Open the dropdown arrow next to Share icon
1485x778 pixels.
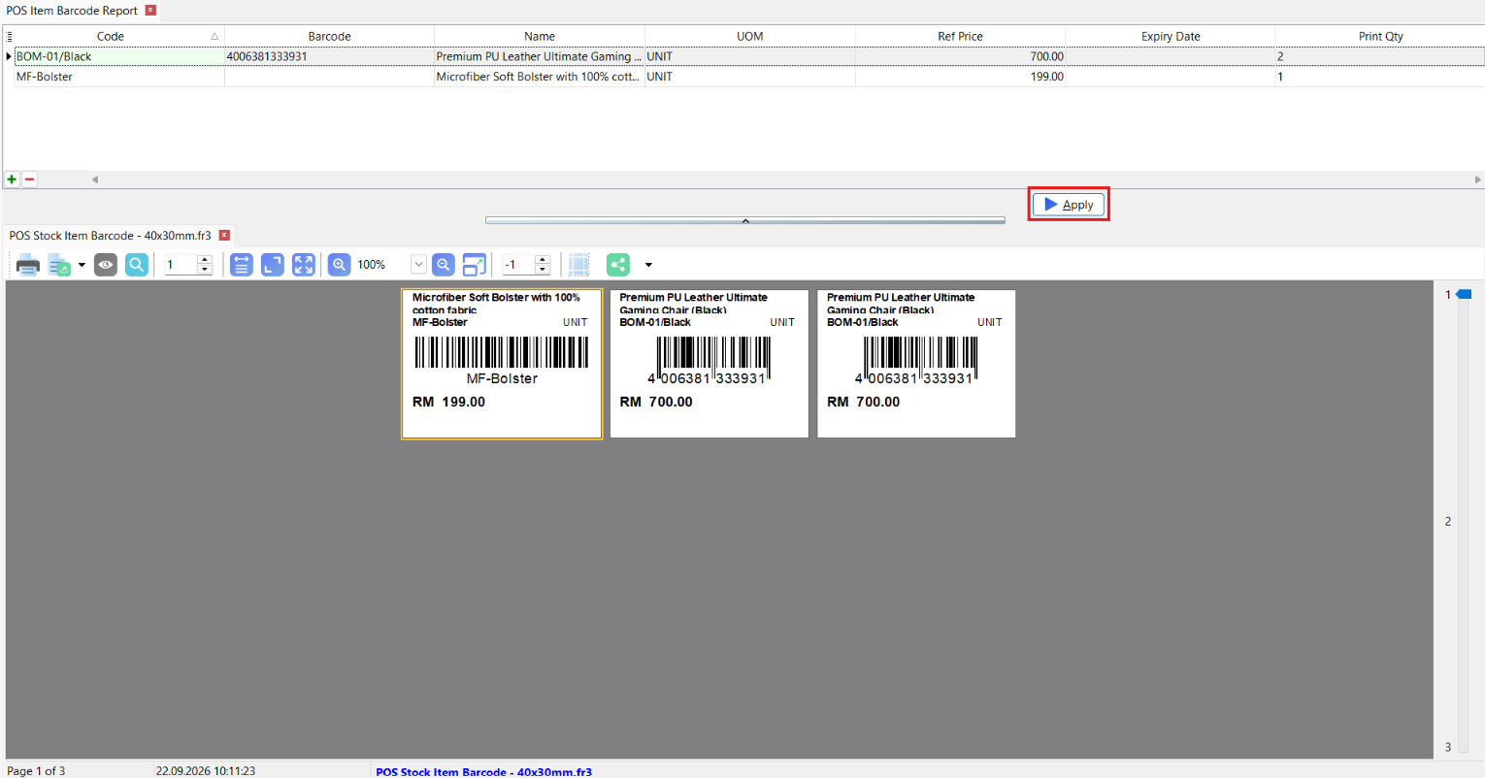click(x=648, y=265)
